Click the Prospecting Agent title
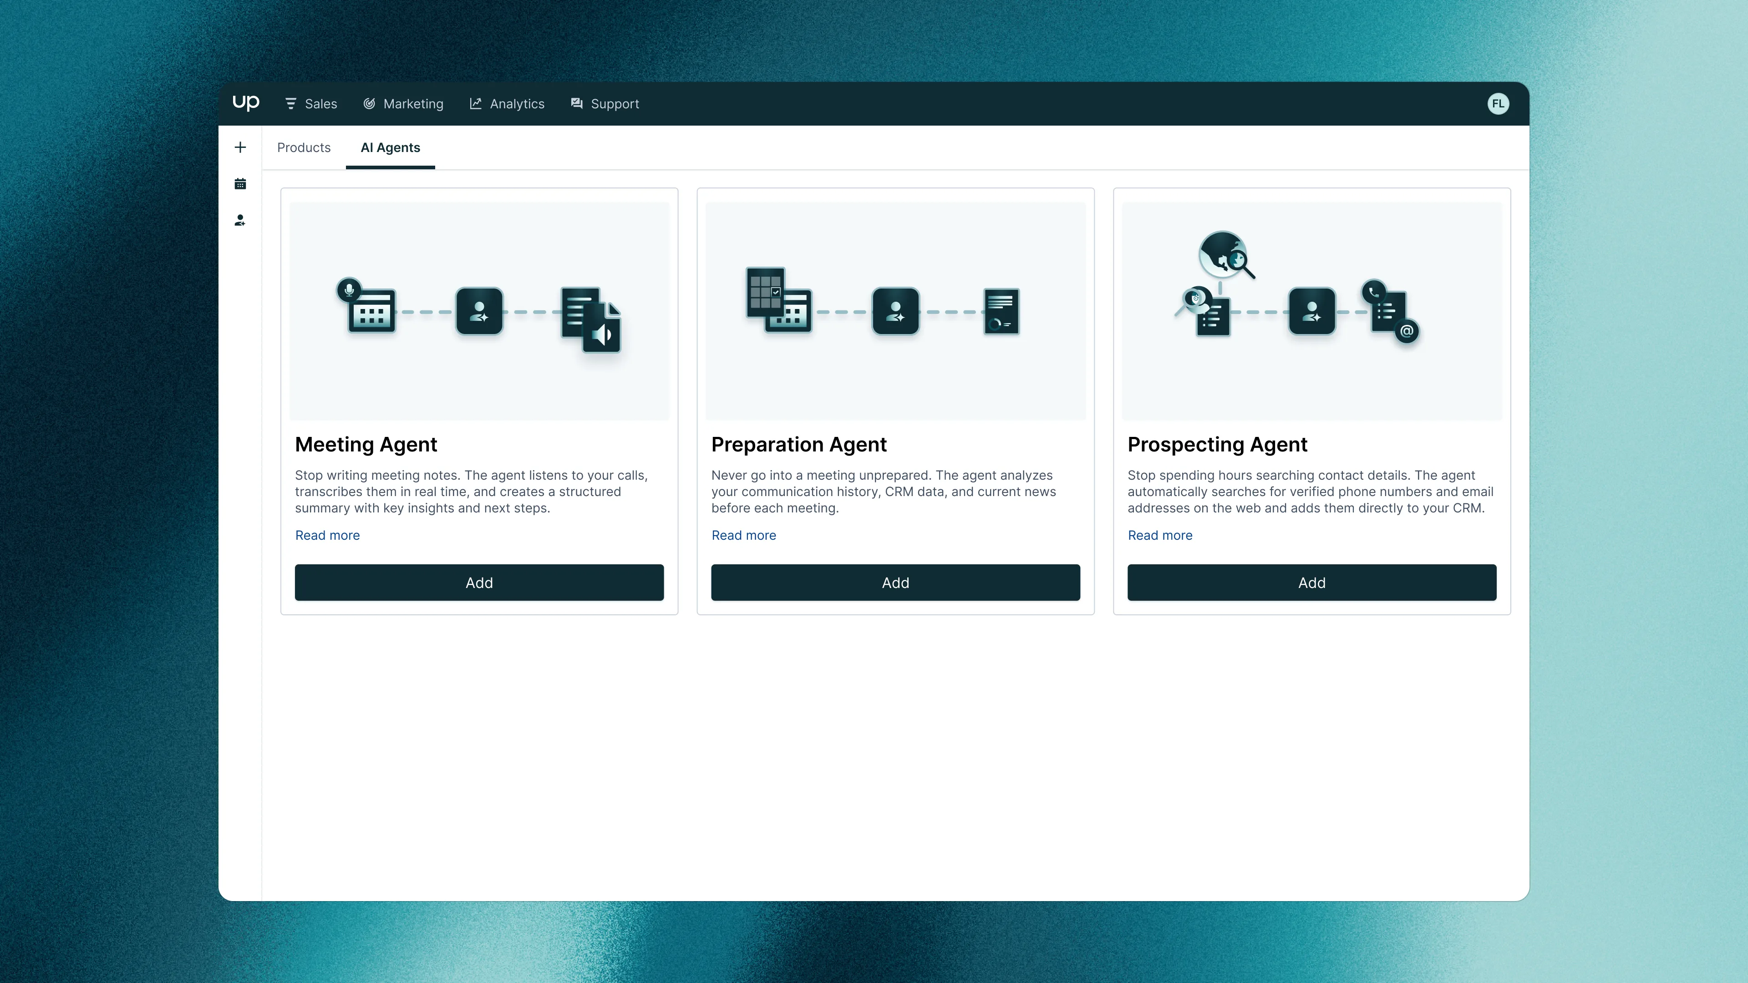 coord(1217,444)
